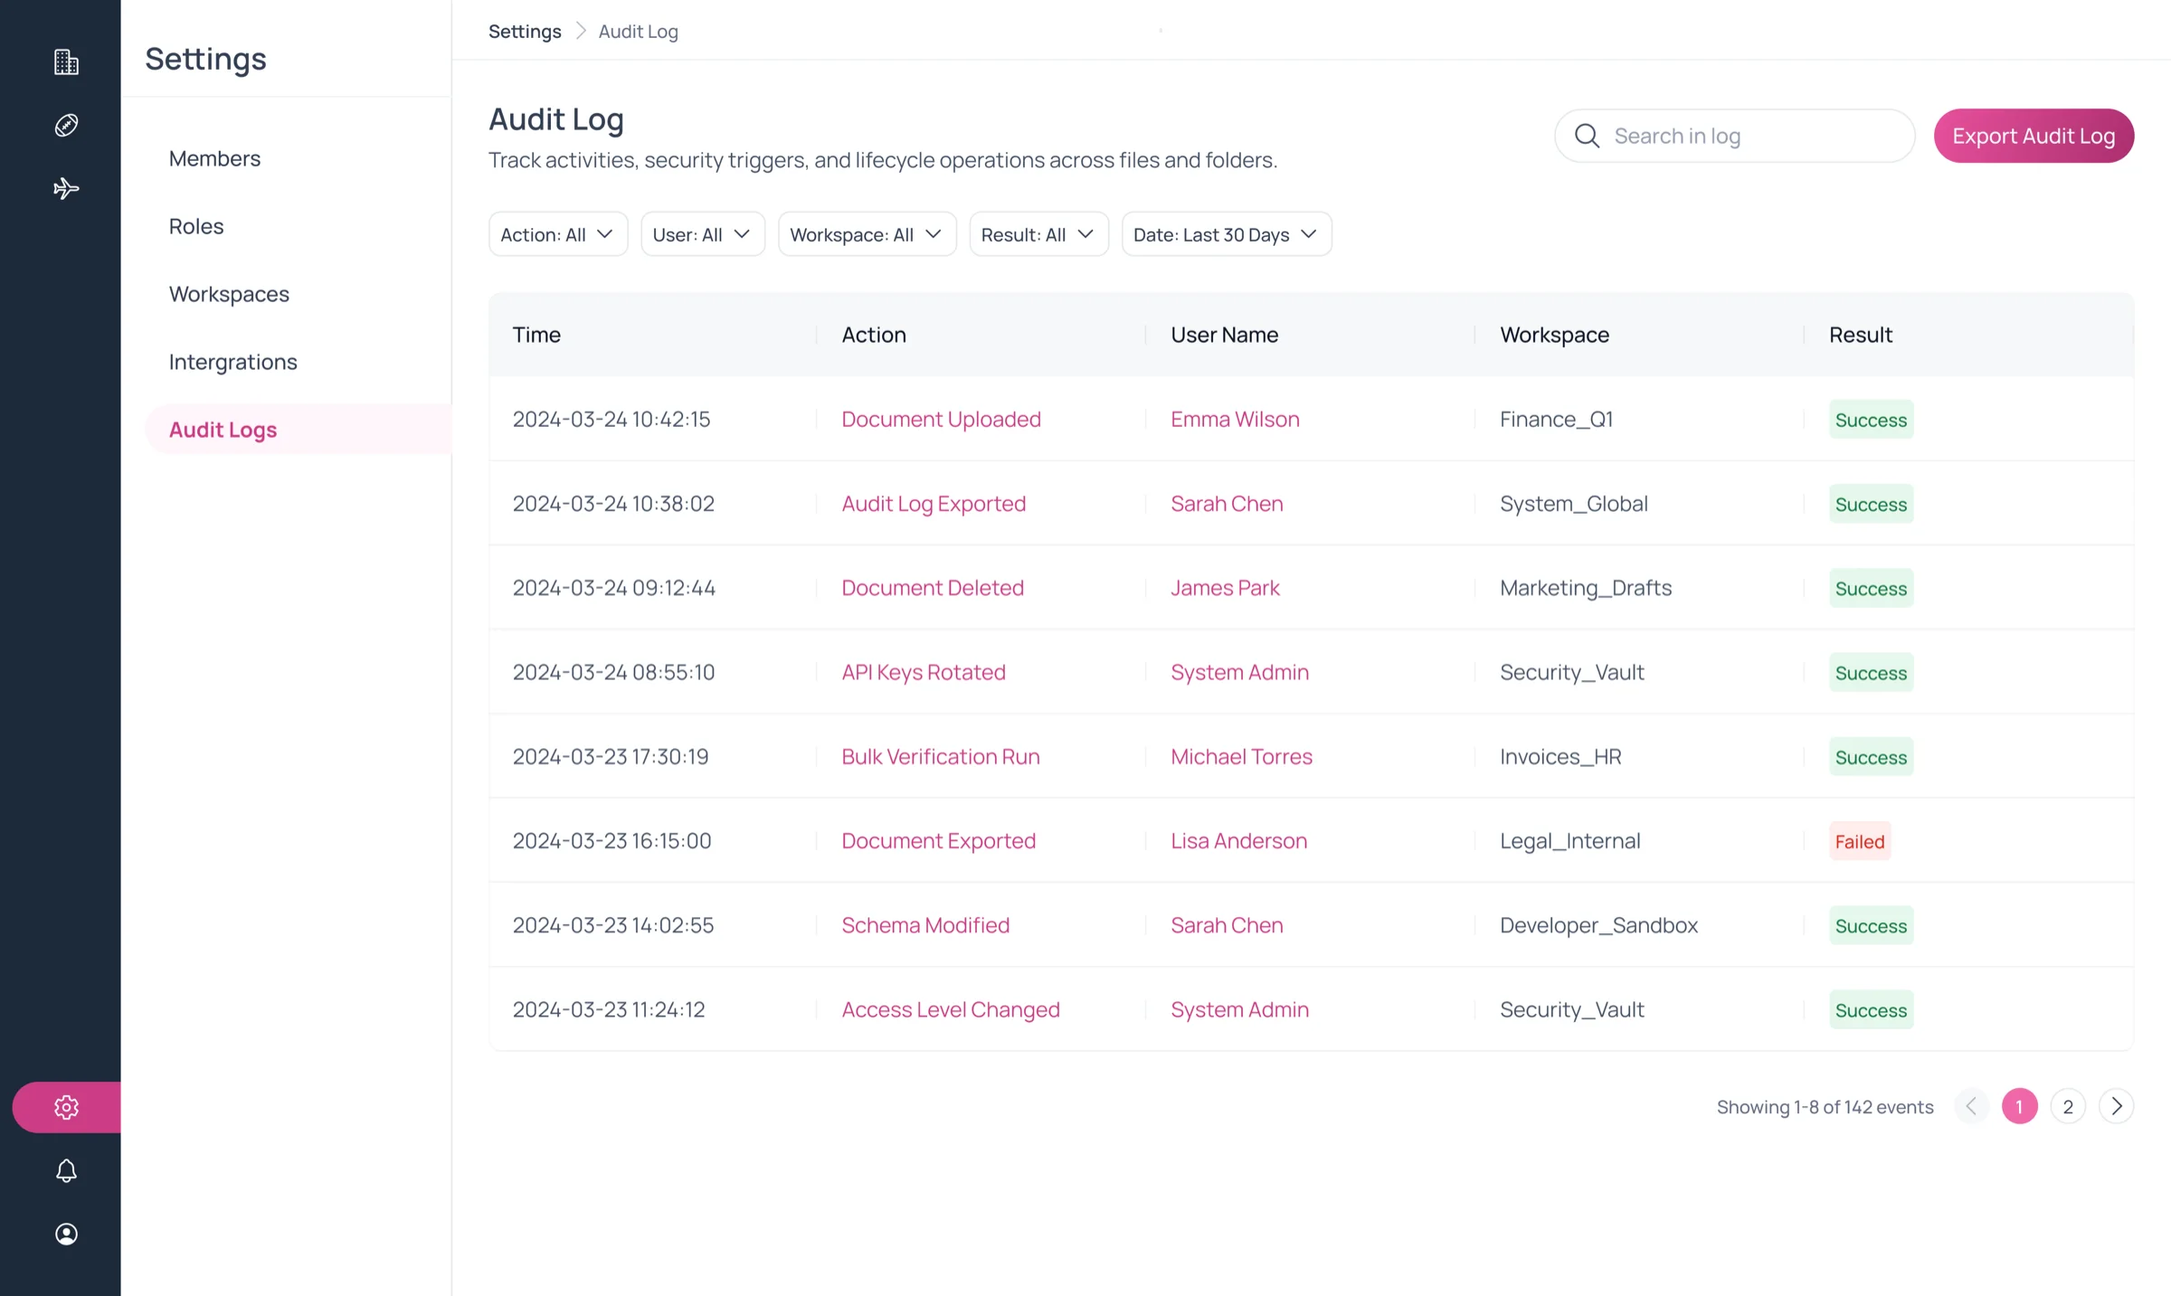The width and height of the screenshot is (2171, 1296).
Task: Click the Failed result badge
Action: [x=1860, y=841]
